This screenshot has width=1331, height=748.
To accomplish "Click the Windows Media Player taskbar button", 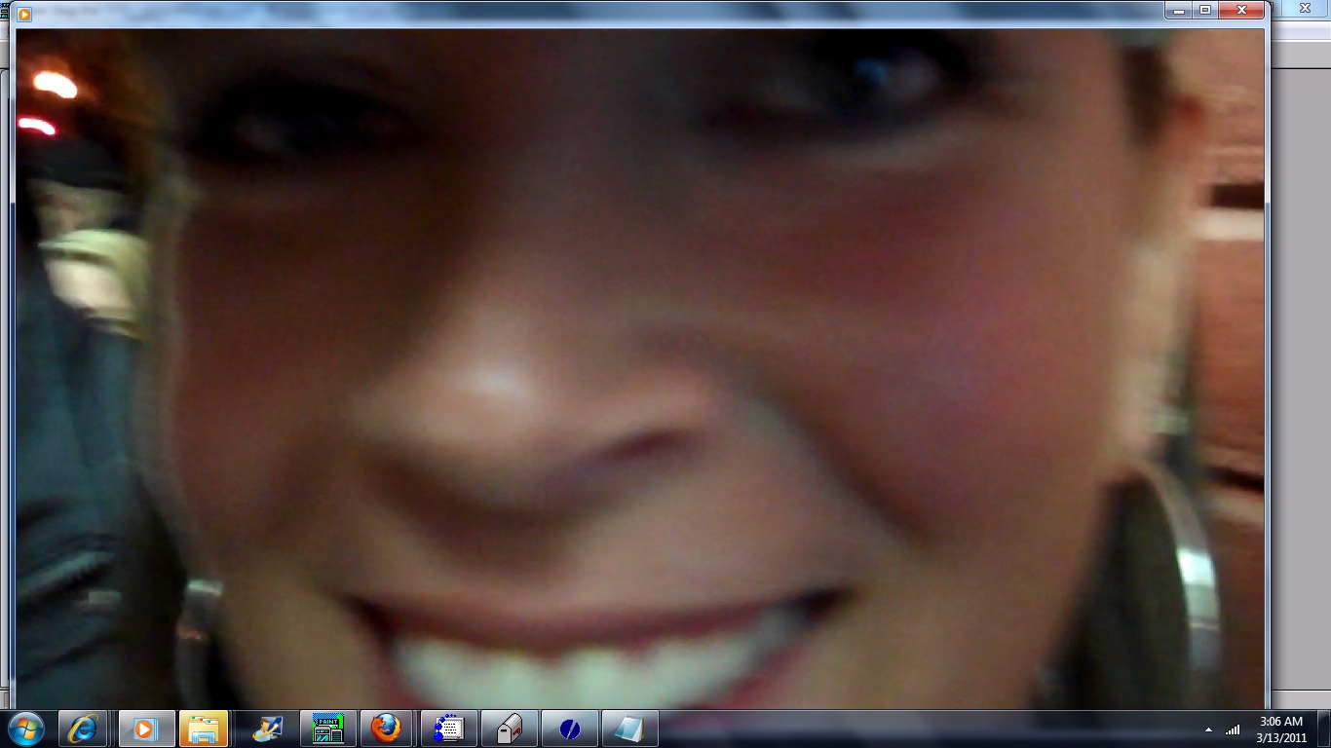I will [146, 729].
